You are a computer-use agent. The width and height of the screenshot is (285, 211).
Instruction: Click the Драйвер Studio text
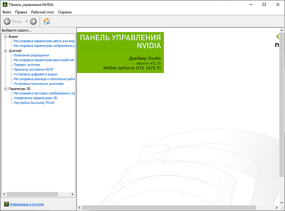[x=145, y=58]
